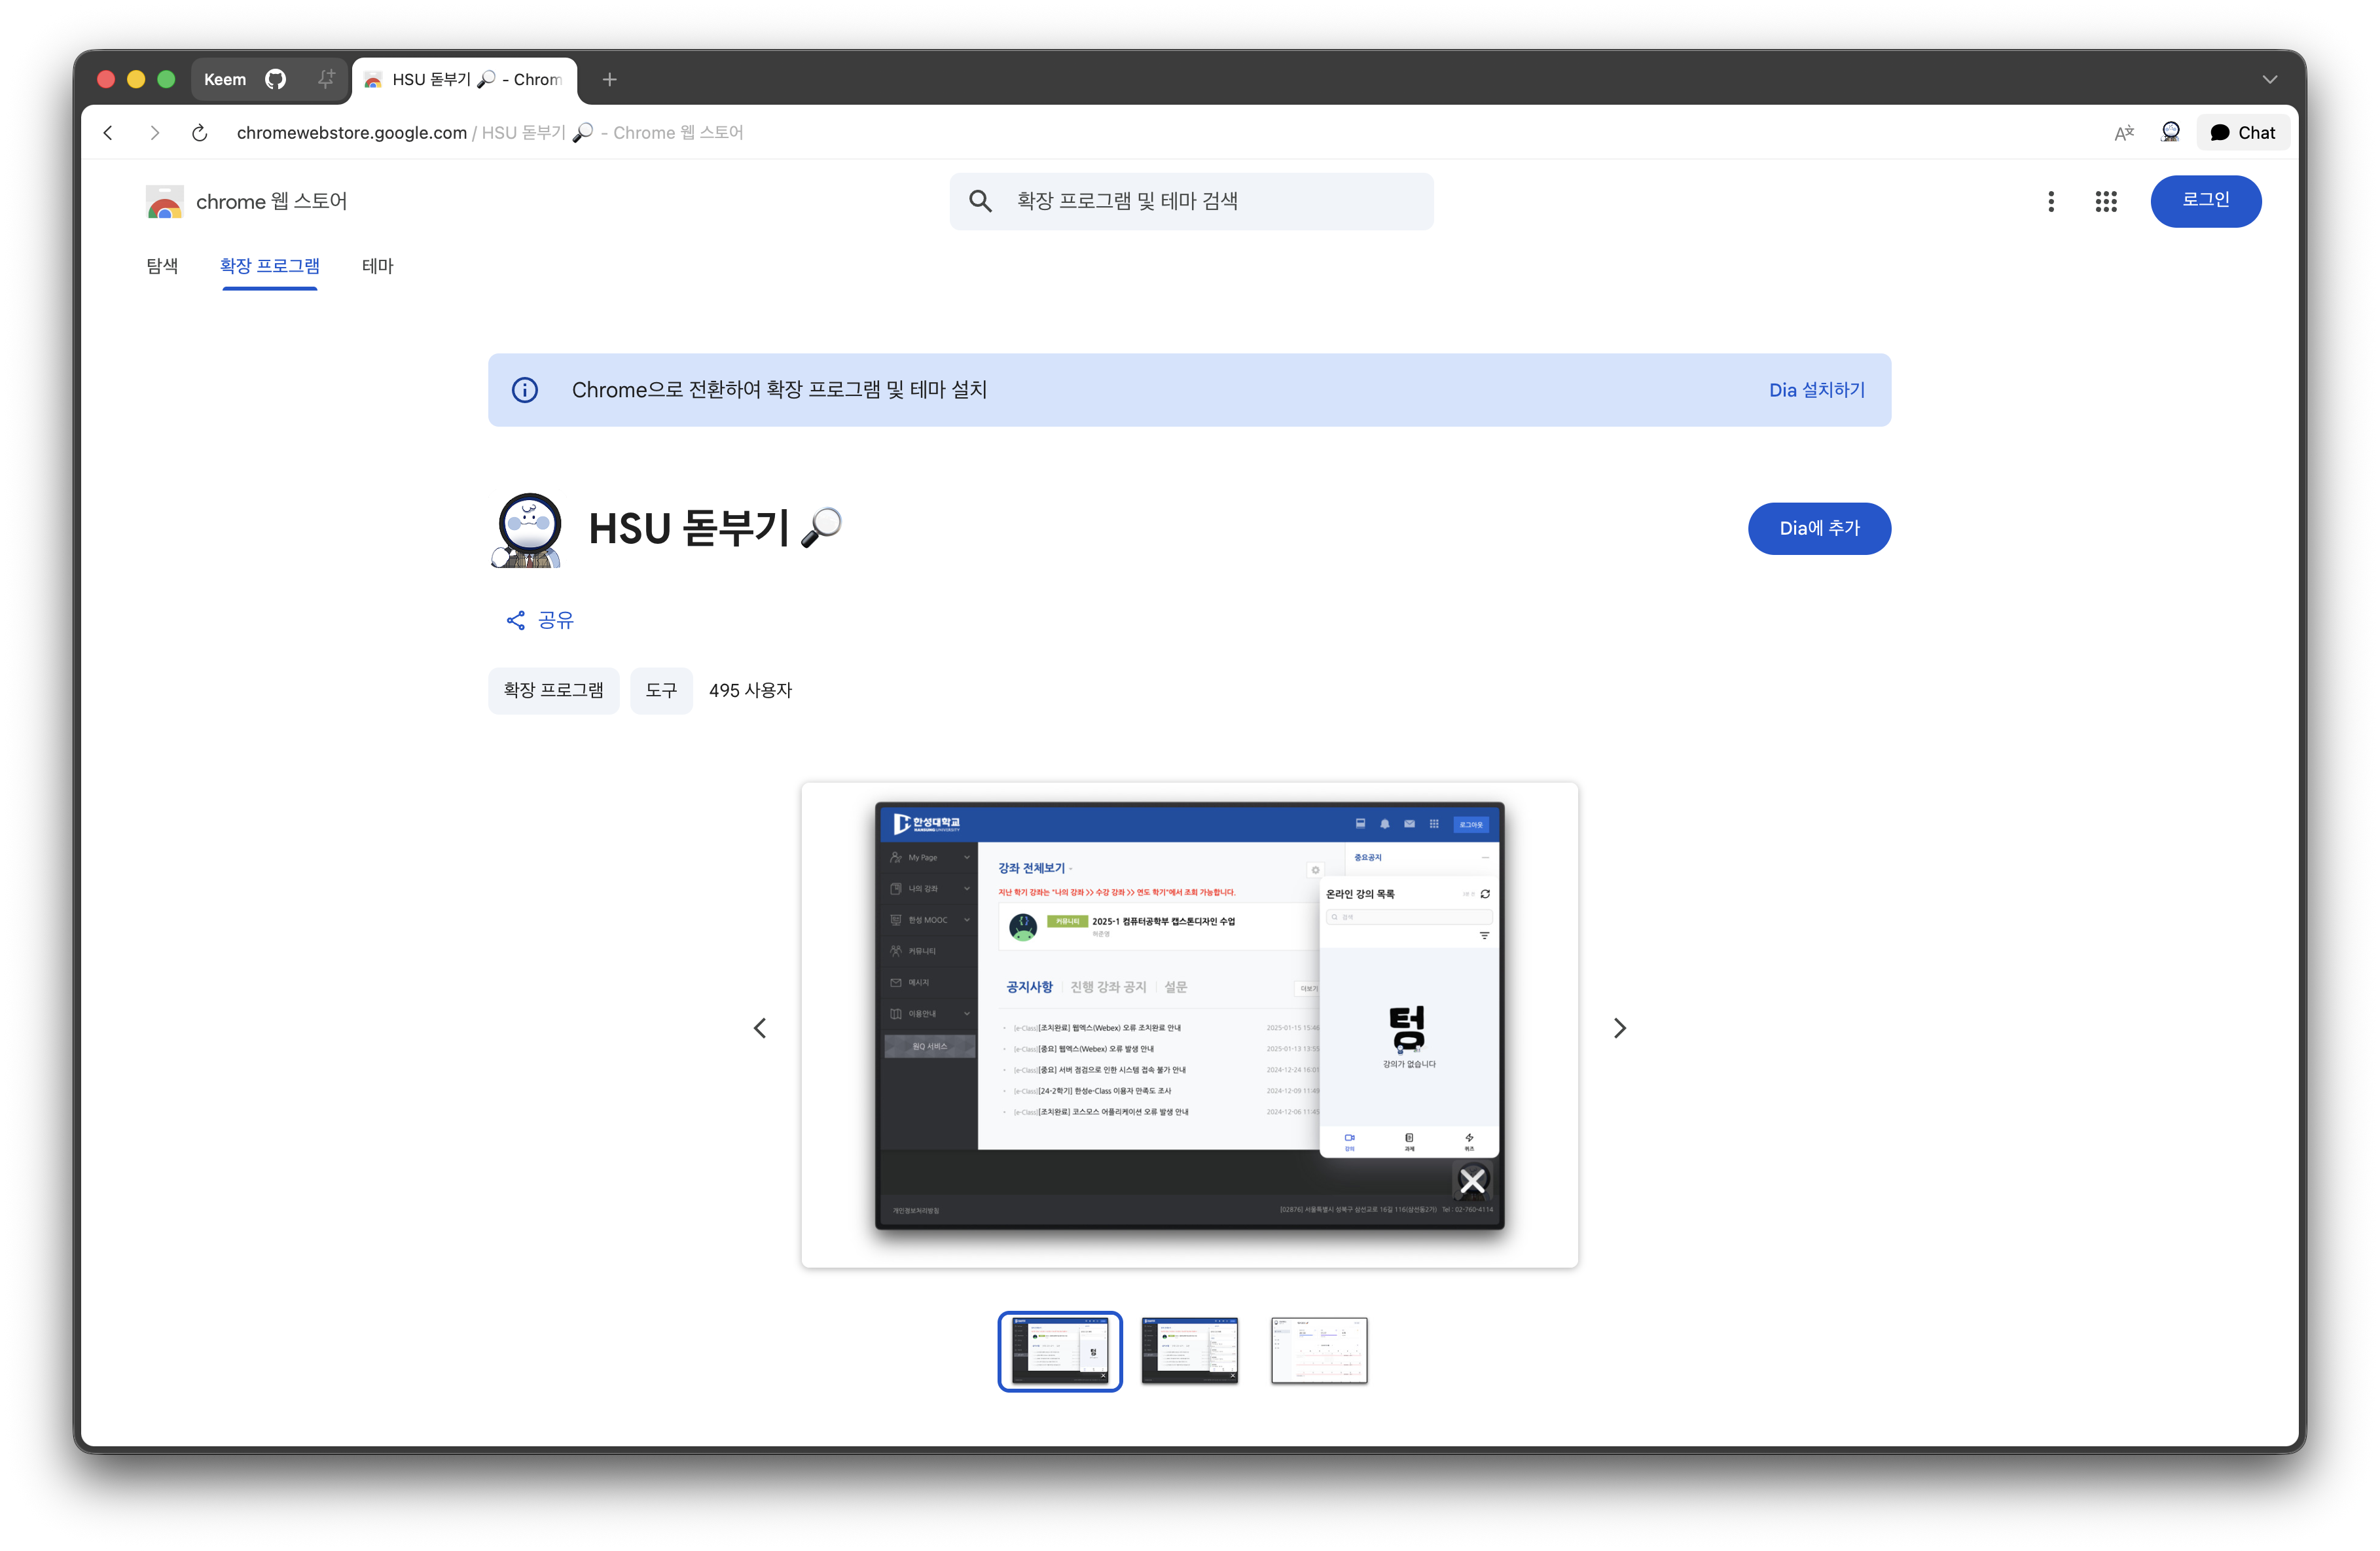
Task: Click the GitHub icon in tab bar
Action: pos(275,79)
